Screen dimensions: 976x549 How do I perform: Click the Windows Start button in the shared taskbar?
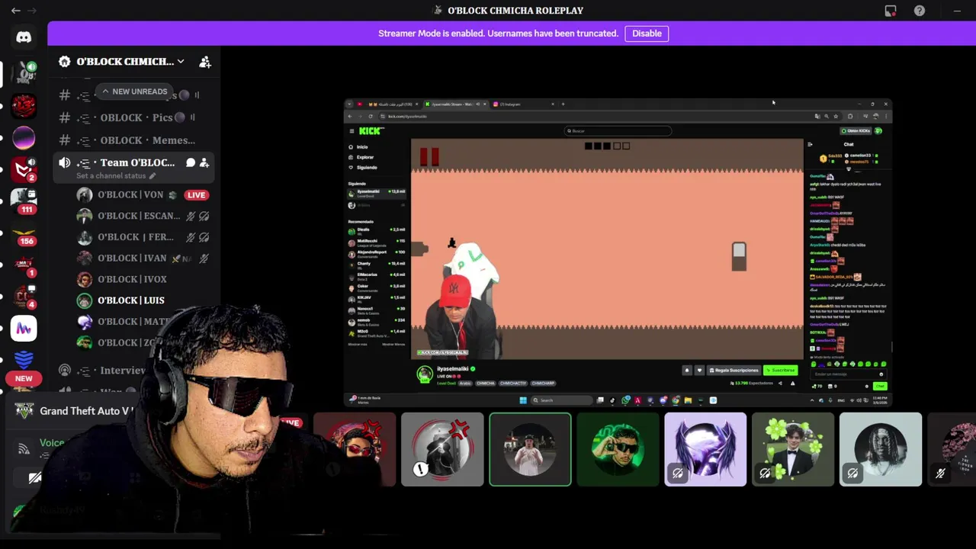click(523, 400)
